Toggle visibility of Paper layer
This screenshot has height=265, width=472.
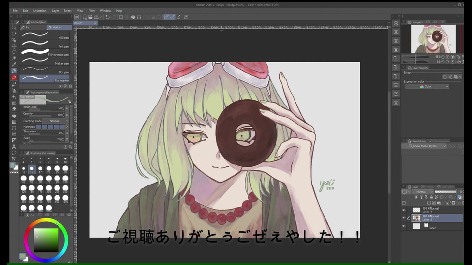tap(404, 226)
